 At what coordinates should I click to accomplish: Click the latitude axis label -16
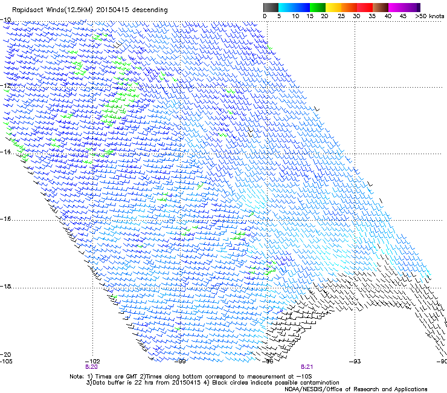click(x=5, y=219)
